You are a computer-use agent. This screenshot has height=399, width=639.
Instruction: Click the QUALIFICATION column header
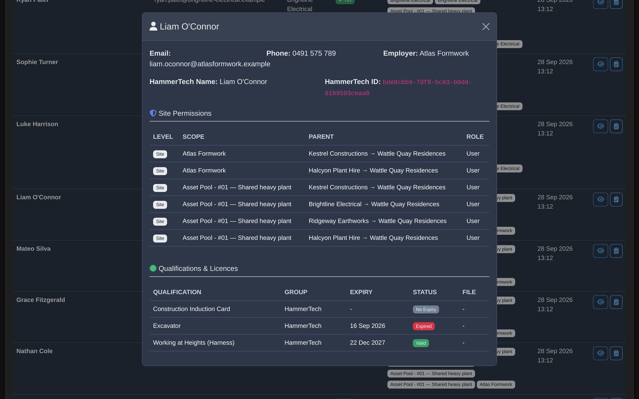click(x=177, y=292)
